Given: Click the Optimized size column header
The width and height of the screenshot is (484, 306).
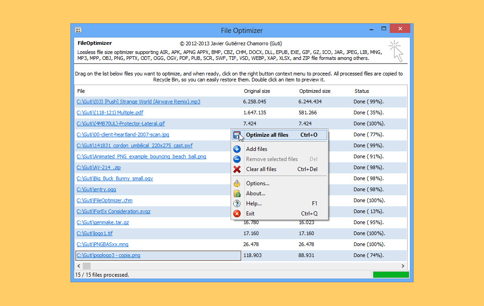Looking at the screenshot, I should tap(315, 91).
